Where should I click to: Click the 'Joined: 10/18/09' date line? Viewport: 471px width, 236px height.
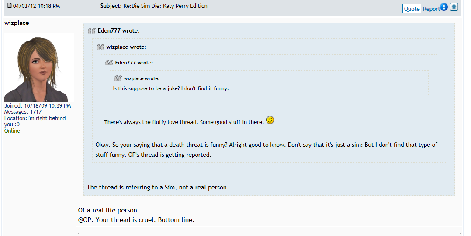(x=38, y=105)
